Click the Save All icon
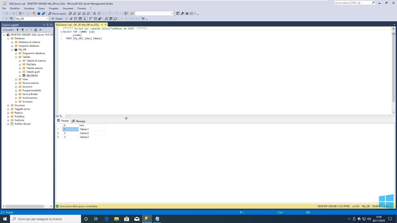The height and width of the screenshot is (223, 397). pyautogui.click(x=43, y=14)
